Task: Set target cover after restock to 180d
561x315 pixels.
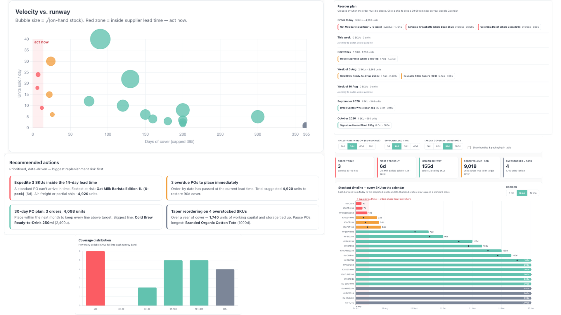Action: coord(458,146)
